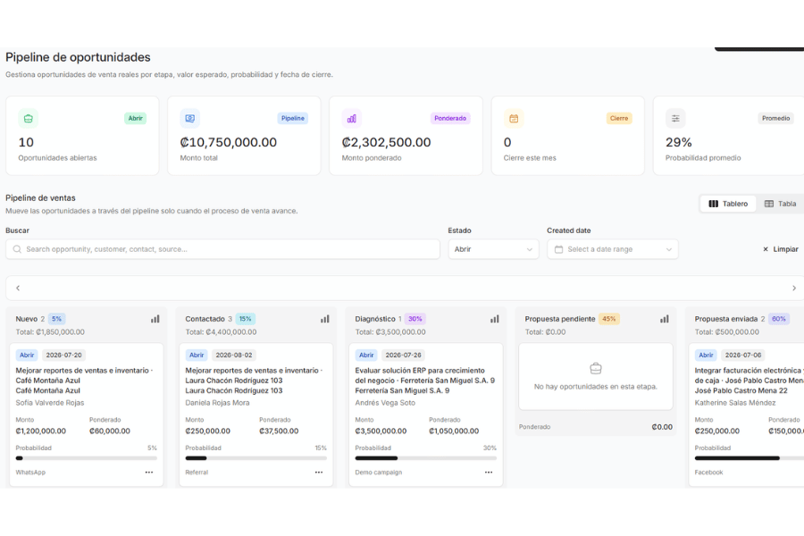
Task: Open the Select a date range dropdown
Action: pos(613,249)
